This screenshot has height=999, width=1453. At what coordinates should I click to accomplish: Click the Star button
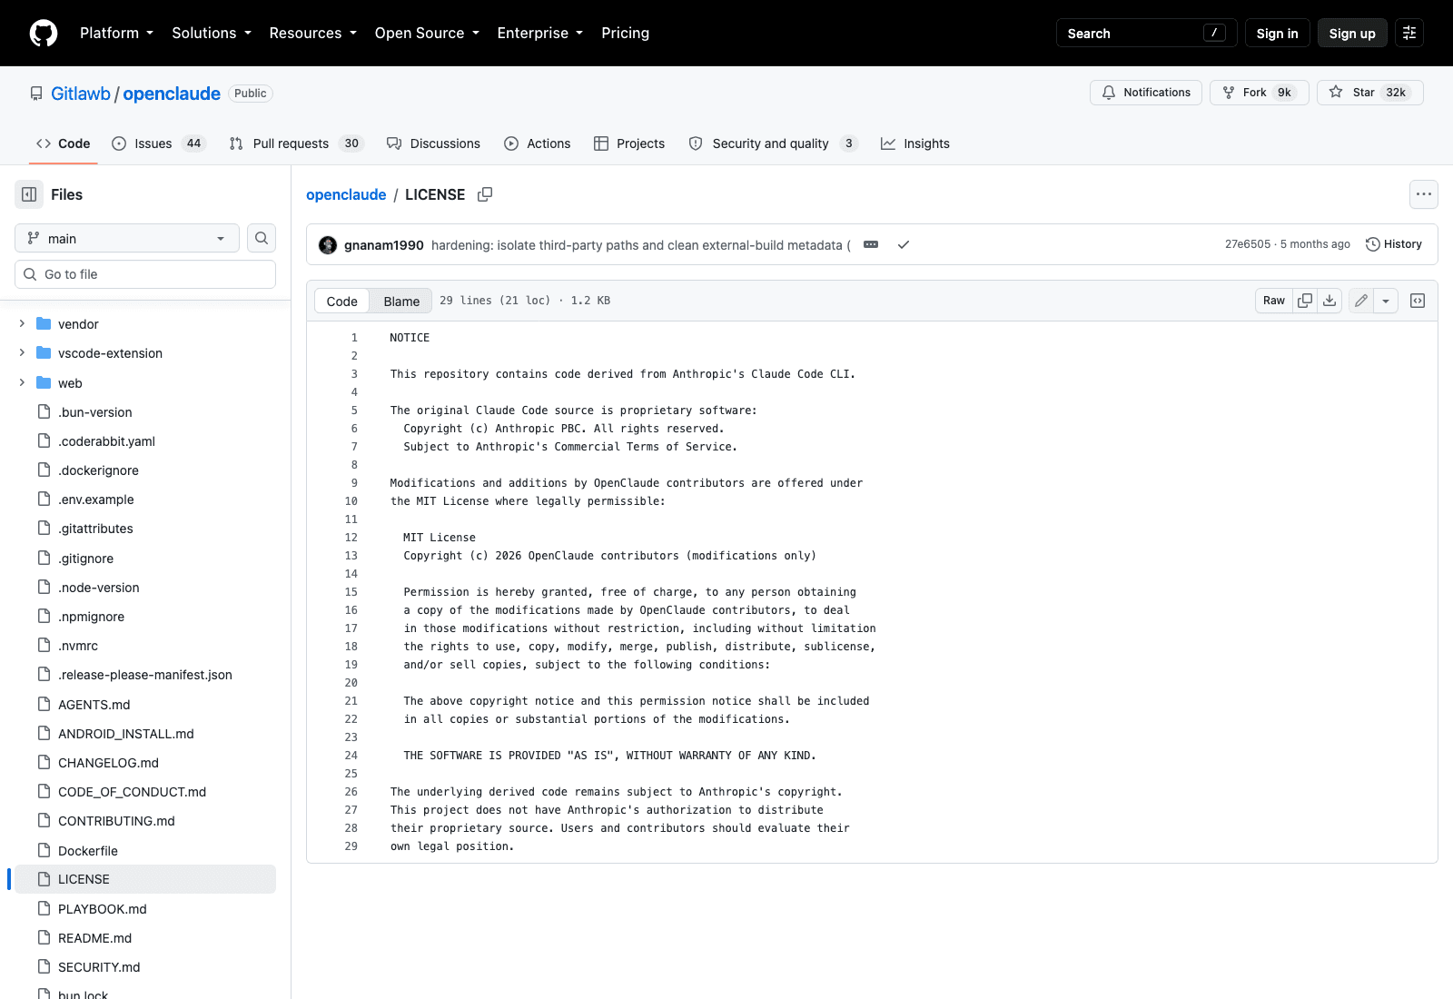1370,93
